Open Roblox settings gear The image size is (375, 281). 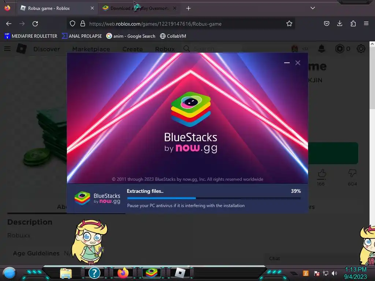tap(361, 49)
